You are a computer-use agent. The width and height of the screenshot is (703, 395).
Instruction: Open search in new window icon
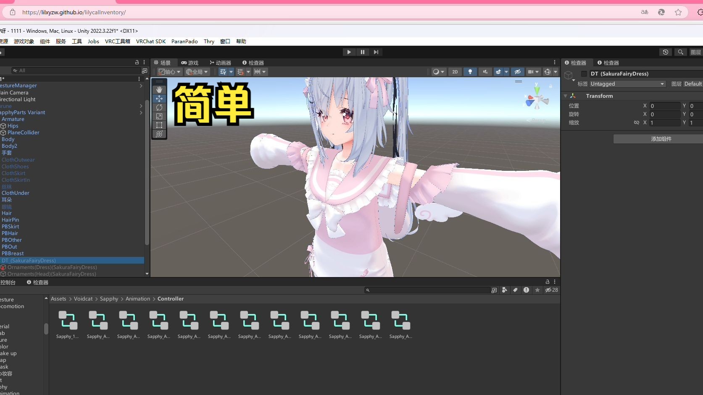(x=494, y=290)
